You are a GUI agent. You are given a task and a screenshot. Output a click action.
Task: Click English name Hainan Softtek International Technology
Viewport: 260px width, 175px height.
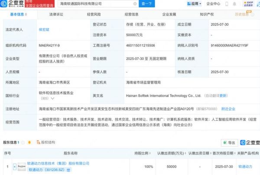coord(163,96)
